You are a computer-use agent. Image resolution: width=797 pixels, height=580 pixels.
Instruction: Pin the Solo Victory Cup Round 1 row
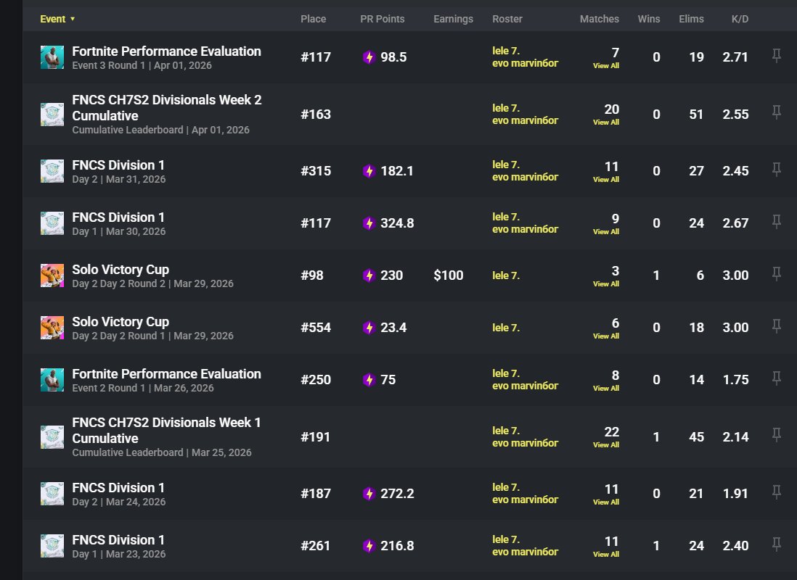coord(776,326)
